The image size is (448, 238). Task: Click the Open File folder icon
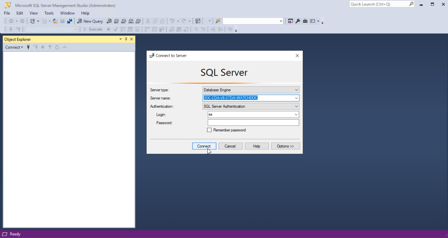[55, 21]
